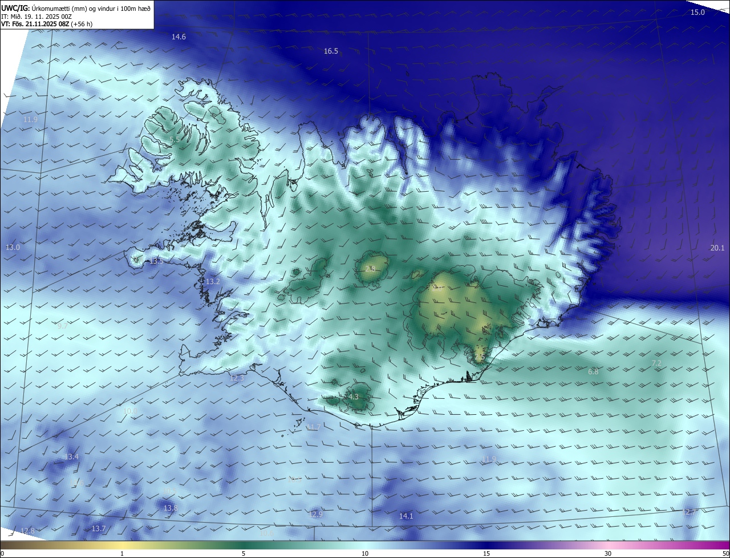Click the map value 20.1
This screenshot has height=558, width=730.
(717, 248)
